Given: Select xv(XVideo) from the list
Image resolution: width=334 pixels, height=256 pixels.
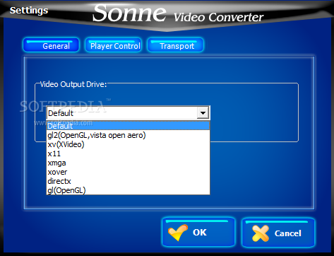Looking at the screenshot, I should pyautogui.click(x=128, y=144).
